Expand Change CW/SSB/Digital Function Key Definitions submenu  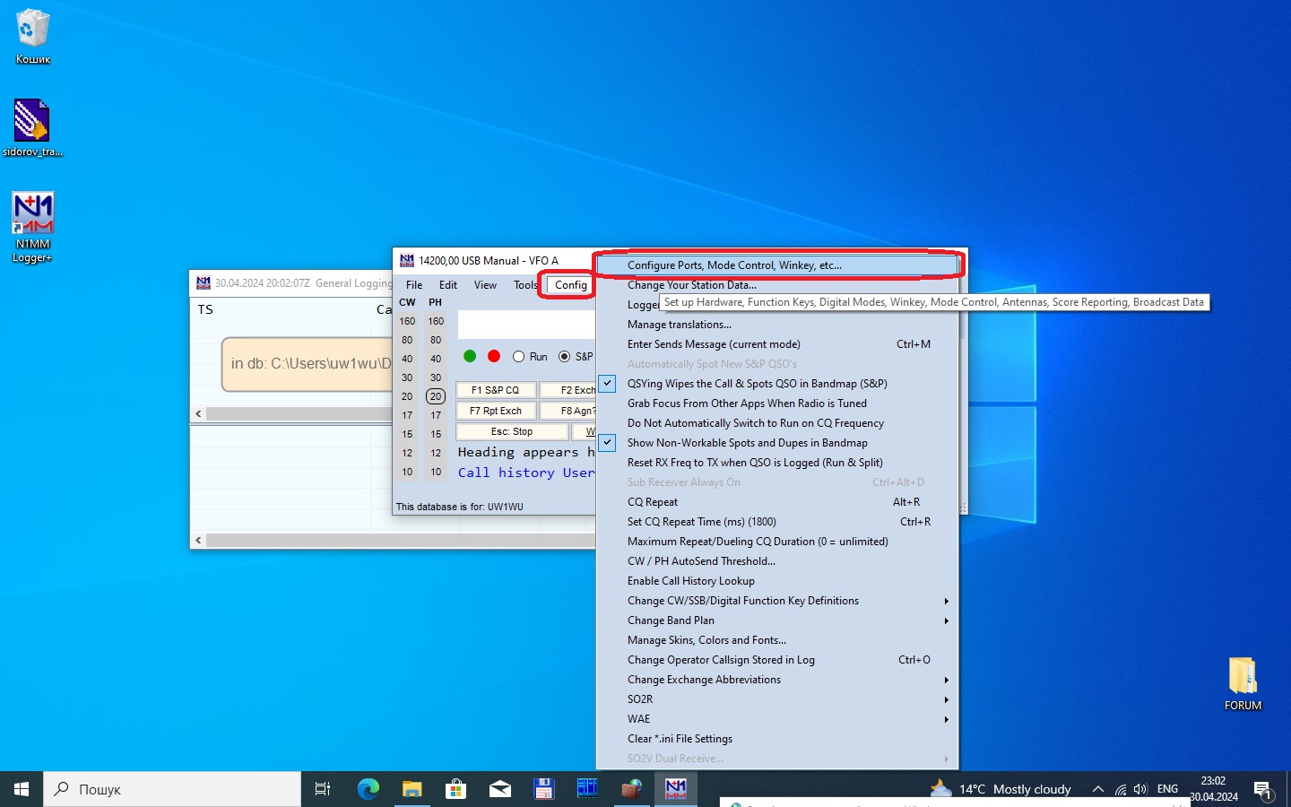coord(777,601)
